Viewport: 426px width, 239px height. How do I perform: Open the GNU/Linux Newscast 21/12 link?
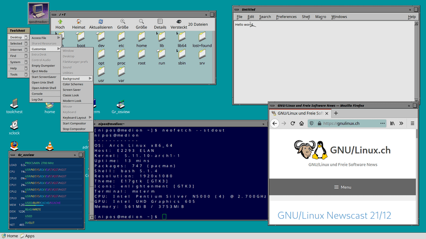click(334, 216)
